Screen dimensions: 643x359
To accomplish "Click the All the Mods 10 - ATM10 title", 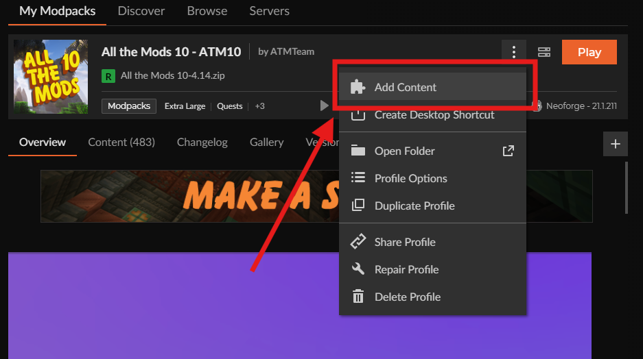I will pos(171,51).
